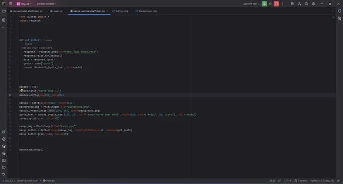
Task: Click the 'data = response.json()' line
Action: pos(39,60)
